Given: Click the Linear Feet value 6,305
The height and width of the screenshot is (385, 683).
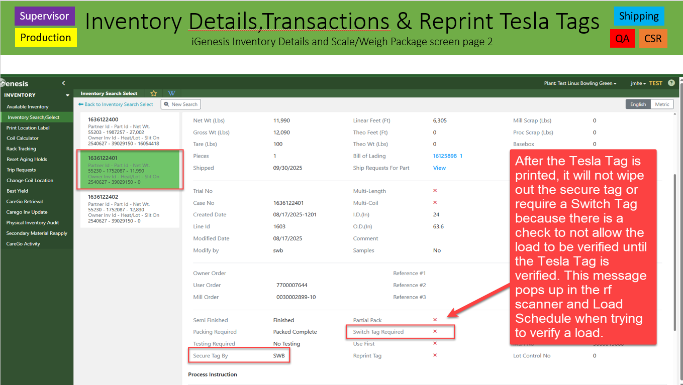Looking at the screenshot, I should tap(440, 120).
